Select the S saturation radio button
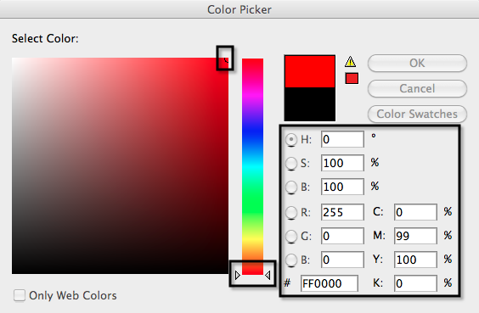Viewport: 479px width, 313px height. pos(291,163)
